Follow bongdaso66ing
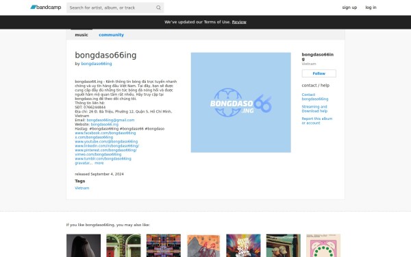 coord(319,73)
